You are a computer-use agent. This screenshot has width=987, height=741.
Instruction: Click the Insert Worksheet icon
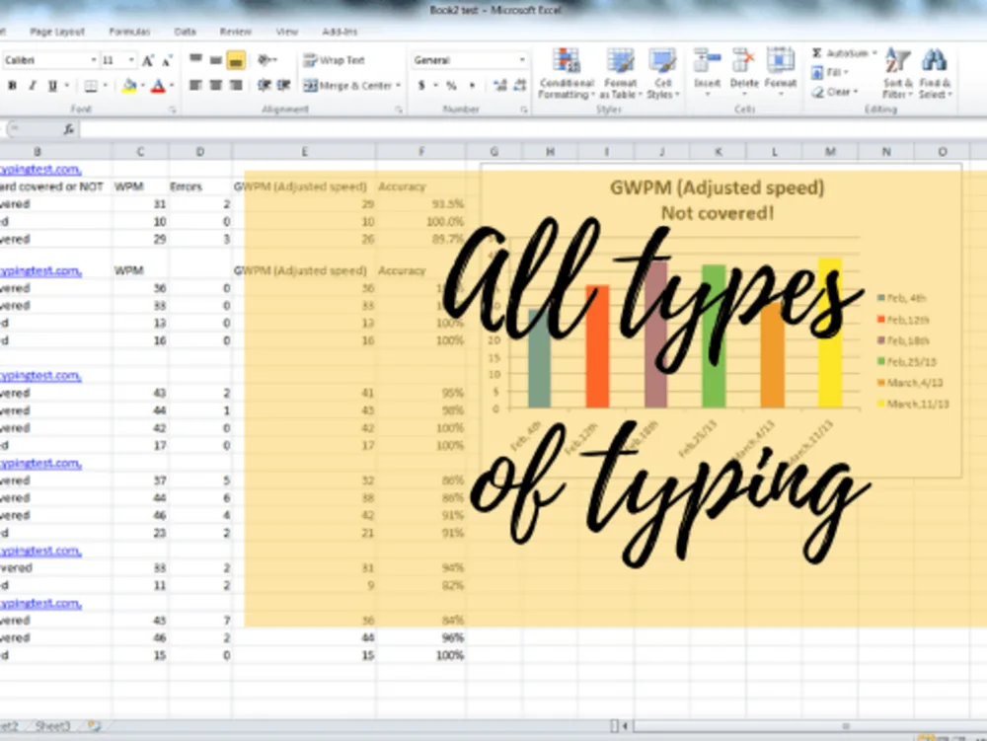coord(94,726)
